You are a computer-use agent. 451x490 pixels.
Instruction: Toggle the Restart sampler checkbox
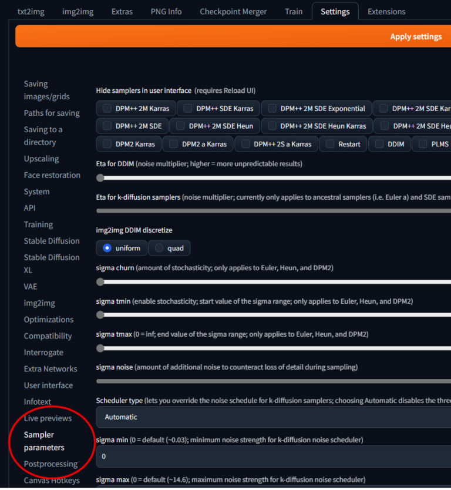330,144
